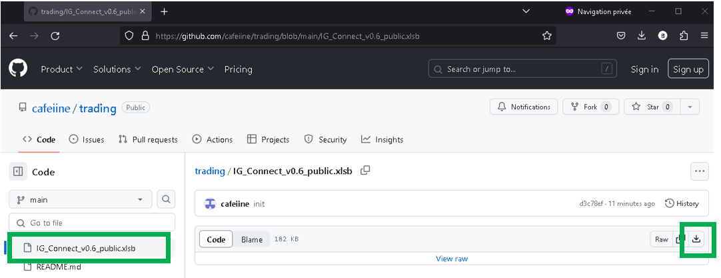The width and height of the screenshot is (721, 278).
Task: Go to Pull requests tab
Action: [x=148, y=139]
